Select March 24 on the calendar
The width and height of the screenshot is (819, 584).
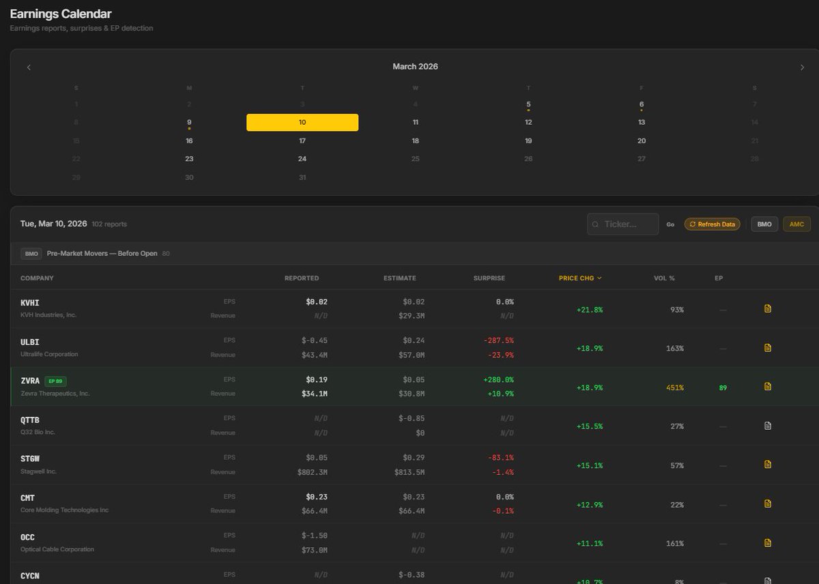[302, 159]
